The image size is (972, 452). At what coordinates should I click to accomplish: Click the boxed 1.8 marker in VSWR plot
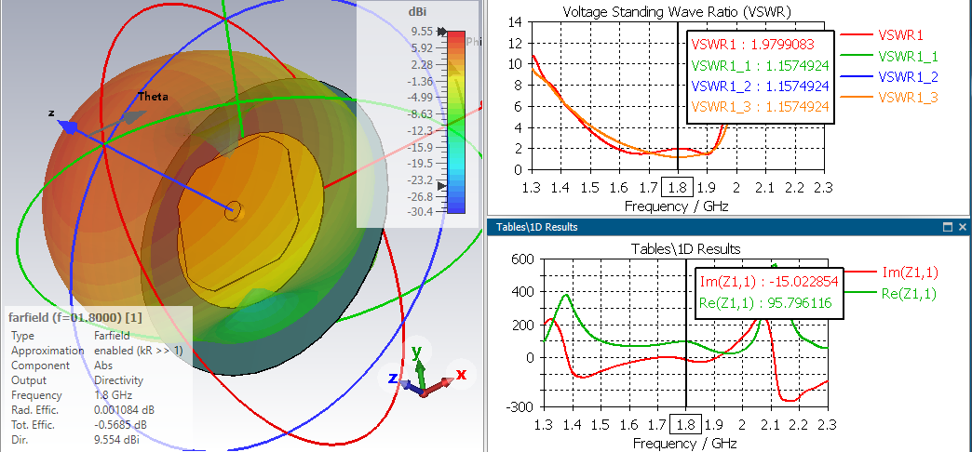coord(678,188)
